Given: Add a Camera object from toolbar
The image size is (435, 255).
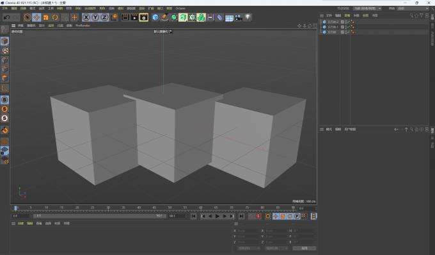Looking at the screenshot, I should [239, 17].
